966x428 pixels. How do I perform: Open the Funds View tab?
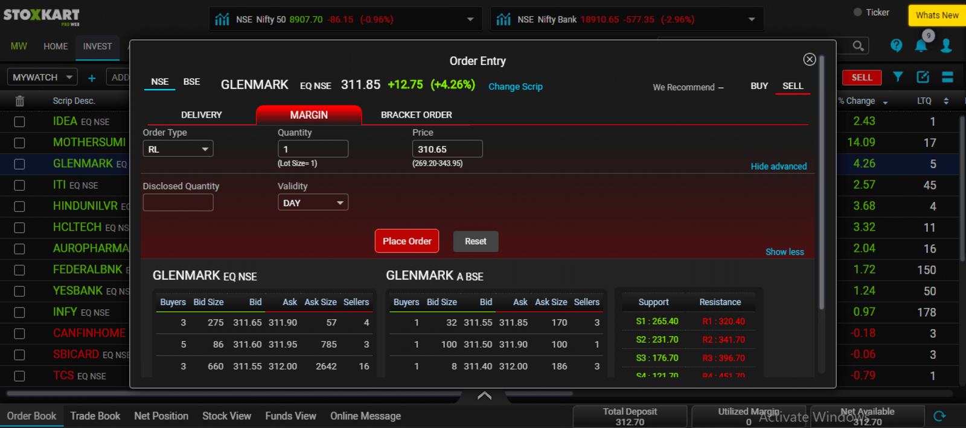click(x=290, y=416)
